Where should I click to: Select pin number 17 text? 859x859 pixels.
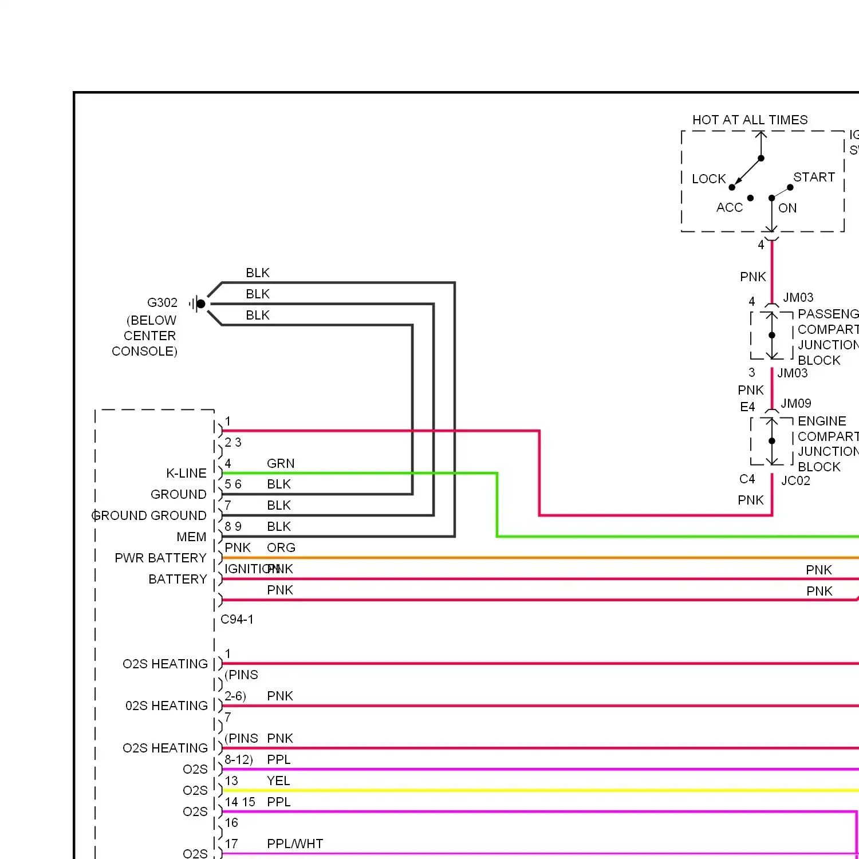coord(231,844)
